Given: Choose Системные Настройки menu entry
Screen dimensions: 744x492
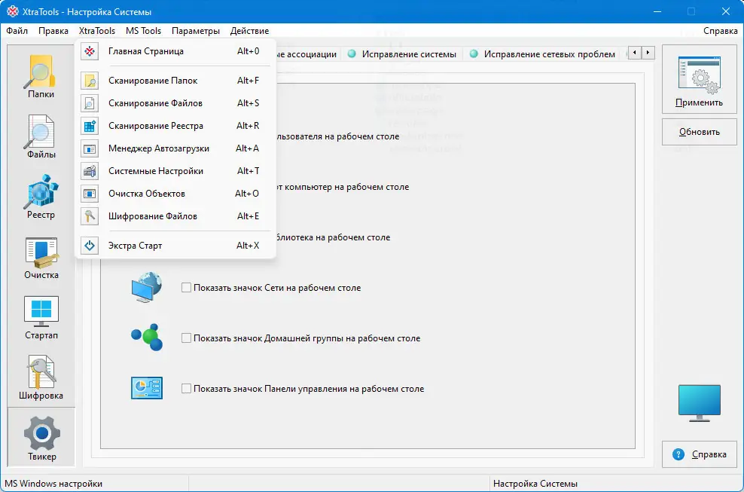Looking at the screenshot, I should 175,171.
